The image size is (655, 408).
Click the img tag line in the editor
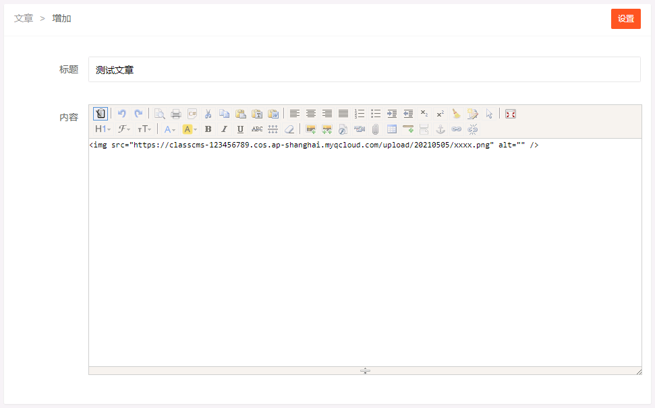pyautogui.click(x=314, y=145)
